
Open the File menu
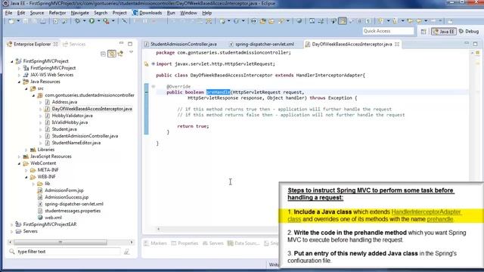(8, 13)
